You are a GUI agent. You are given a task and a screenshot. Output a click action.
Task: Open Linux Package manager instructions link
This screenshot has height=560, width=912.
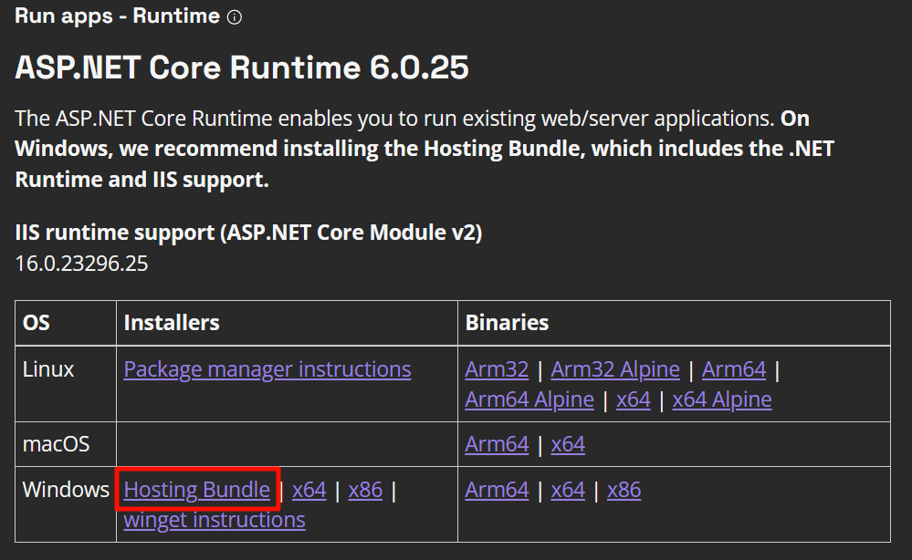[x=267, y=369]
